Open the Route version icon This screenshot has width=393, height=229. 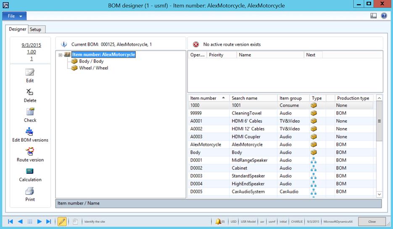point(29,151)
